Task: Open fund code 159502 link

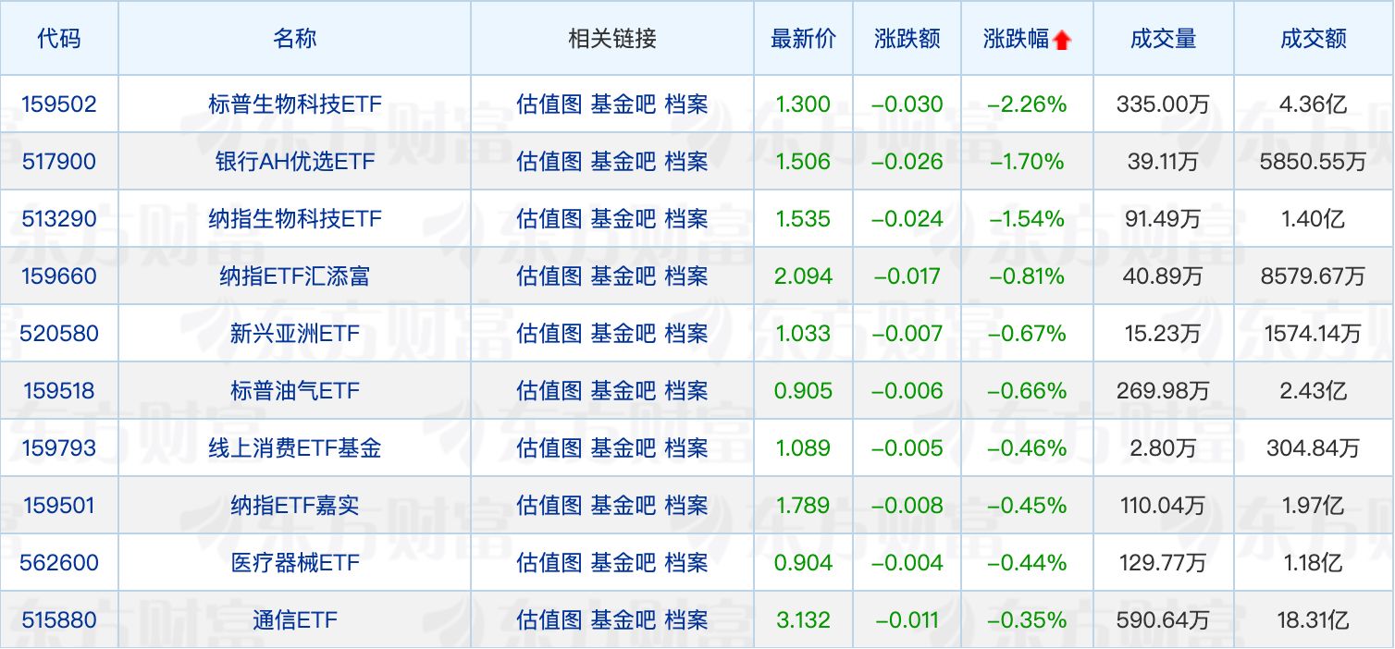Action: [x=58, y=104]
